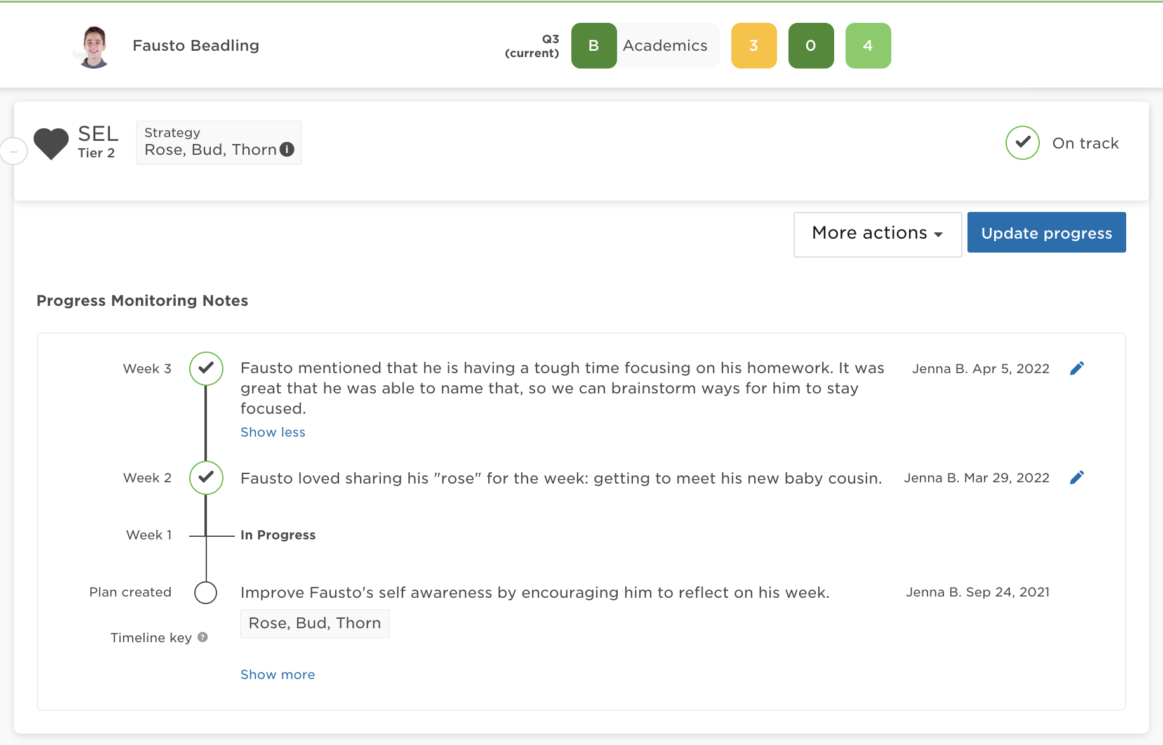1163x745 pixels.
Task: Edit the Week 3 note with pencil icon
Action: [1077, 368]
